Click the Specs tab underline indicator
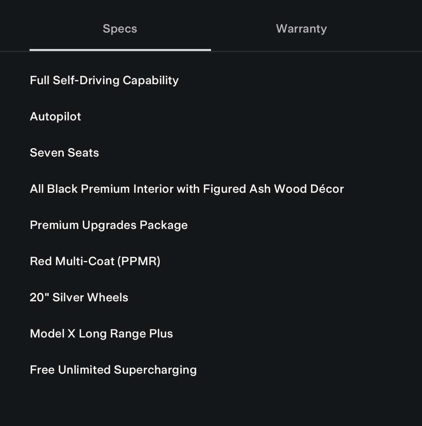422x426 pixels. point(120,50)
